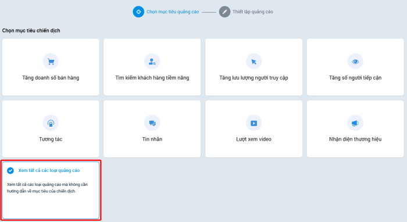Screen dimensions: 407x222
Task: Select the Tăng số người tiếp cận text
Action: click(355, 78)
